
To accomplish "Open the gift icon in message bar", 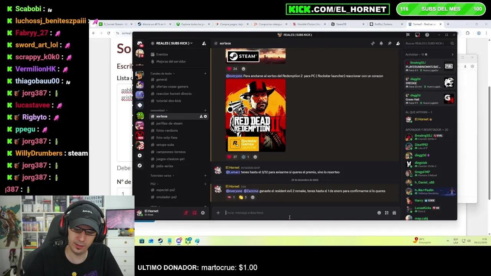I will (394, 213).
